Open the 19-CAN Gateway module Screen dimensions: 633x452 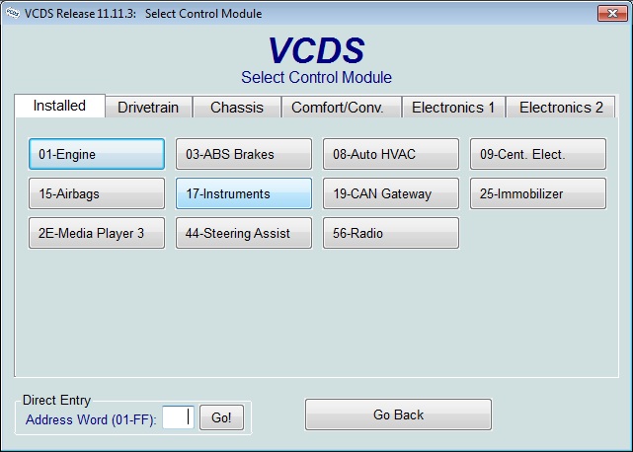pyautogui.click(x=390, y=193)
